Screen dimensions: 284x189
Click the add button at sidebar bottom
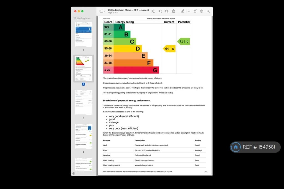tap(73, 173)
